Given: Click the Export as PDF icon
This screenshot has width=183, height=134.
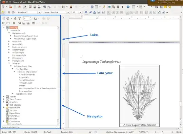Looking at the screenshot, I should [30, 7].
